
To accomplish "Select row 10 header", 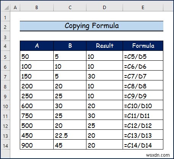I will click(5, 105).
